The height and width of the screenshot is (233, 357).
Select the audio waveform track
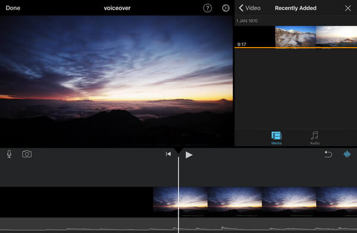coord(178,225)
